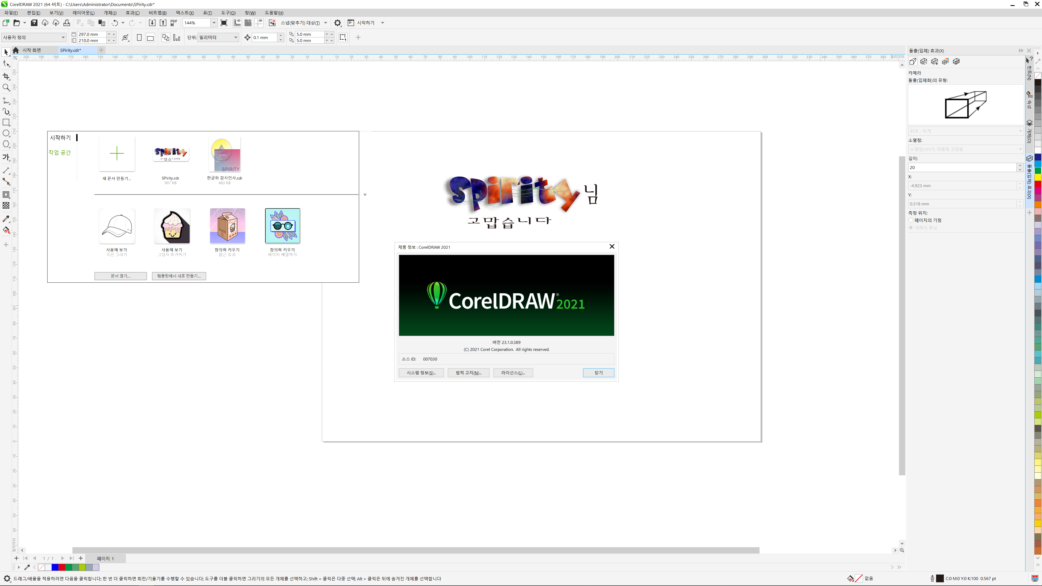Select the Zoom magnifier tool
The image size is (1042, 586).
(6, 87)
